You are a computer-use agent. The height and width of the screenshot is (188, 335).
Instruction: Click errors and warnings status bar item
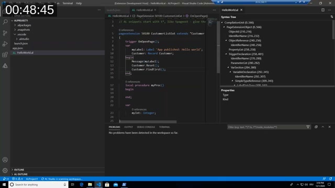click(17, 179)
